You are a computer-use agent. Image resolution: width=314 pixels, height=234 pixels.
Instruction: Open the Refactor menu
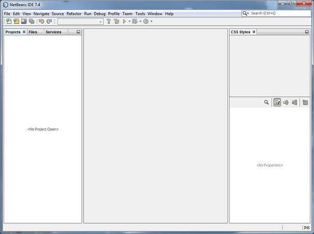(x=74, y=13)
